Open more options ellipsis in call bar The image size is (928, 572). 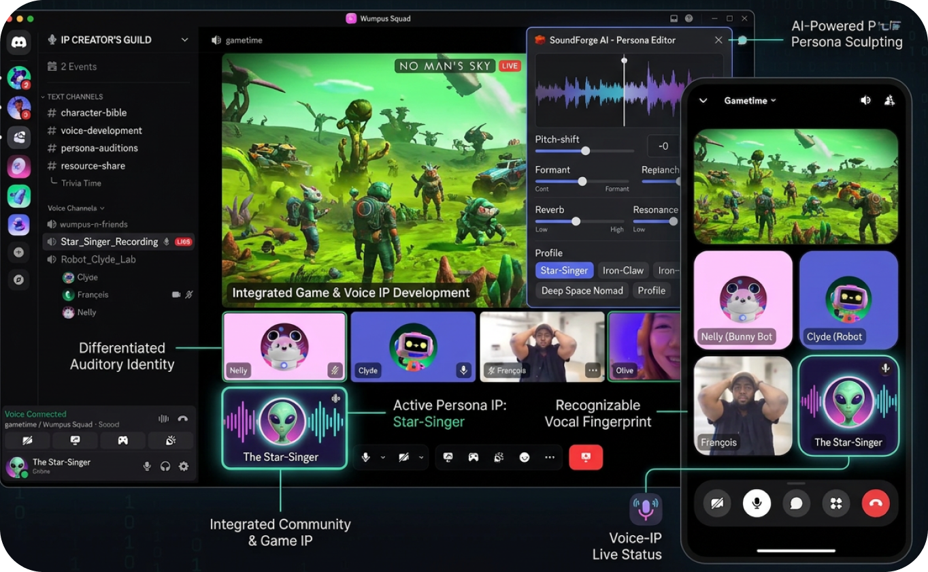click(x=549, y=458)
